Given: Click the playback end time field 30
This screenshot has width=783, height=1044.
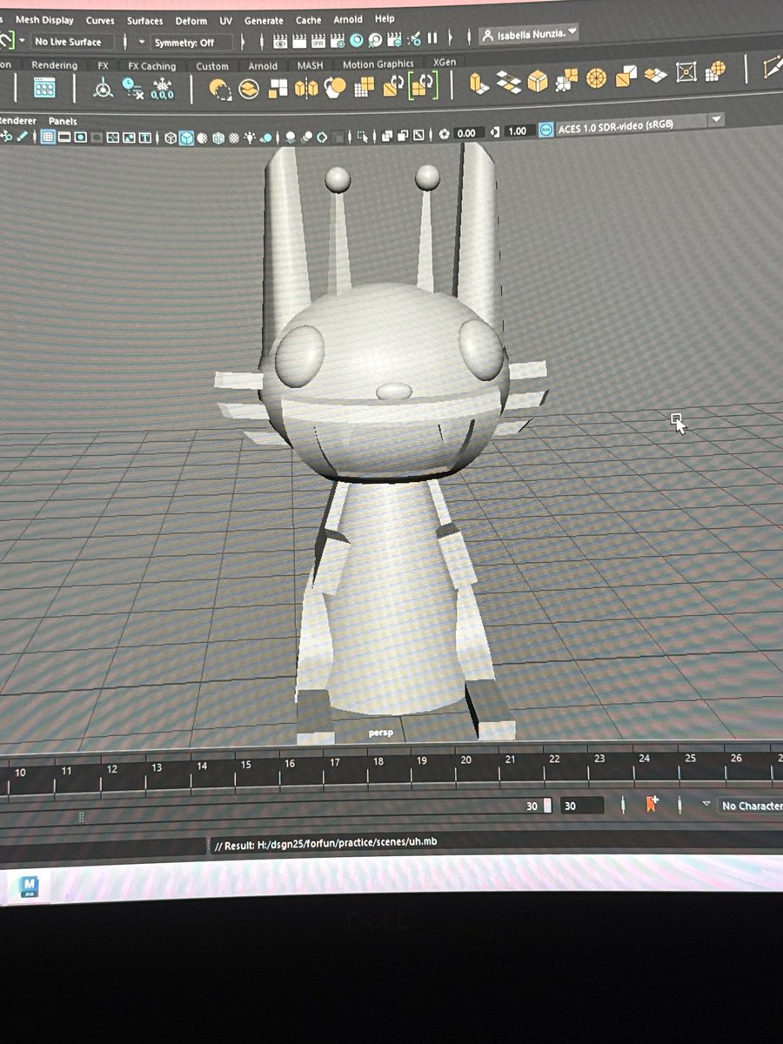Looking at the screenshot, I should tap(581, 806).
